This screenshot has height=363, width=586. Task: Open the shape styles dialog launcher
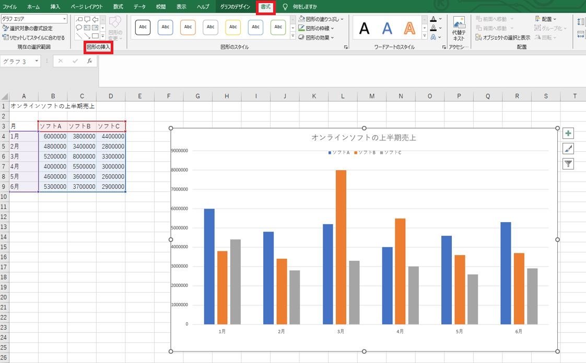(346, 47)
